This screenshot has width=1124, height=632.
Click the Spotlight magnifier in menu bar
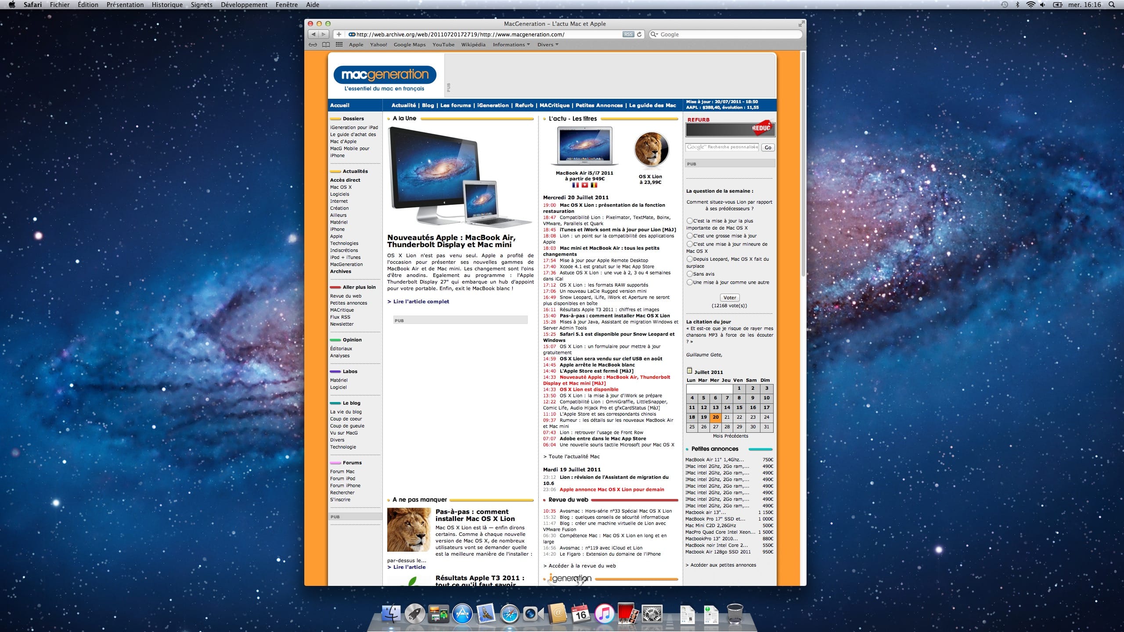1112,5
